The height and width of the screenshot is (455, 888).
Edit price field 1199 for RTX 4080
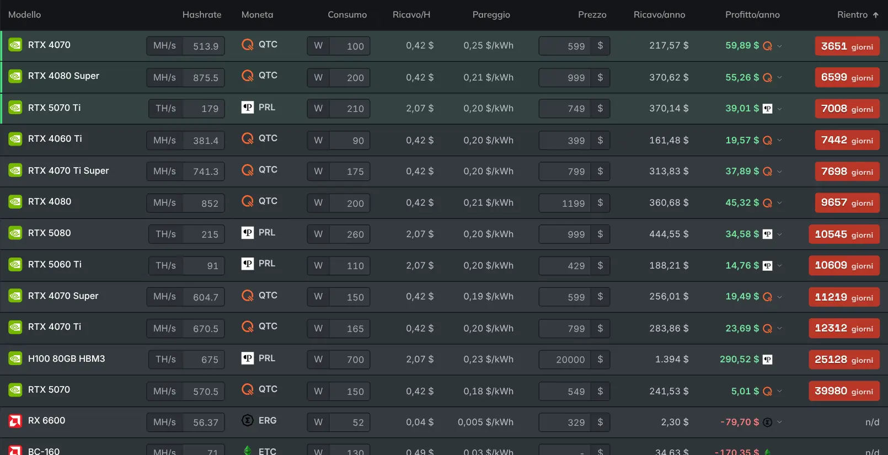pyautogui.click(x=565, y=204)
